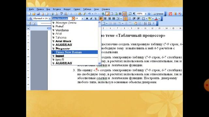Save the document using the floppy icon

(x=38, y=14)
